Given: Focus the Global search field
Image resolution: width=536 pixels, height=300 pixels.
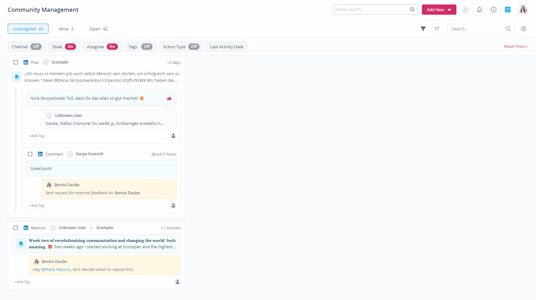Looking at the screenshot, I should pyautogui.click(x=371, y=10).
